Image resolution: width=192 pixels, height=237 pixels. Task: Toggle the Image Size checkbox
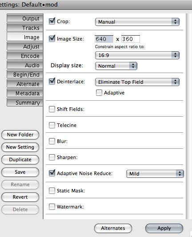(x=52, y=39)
